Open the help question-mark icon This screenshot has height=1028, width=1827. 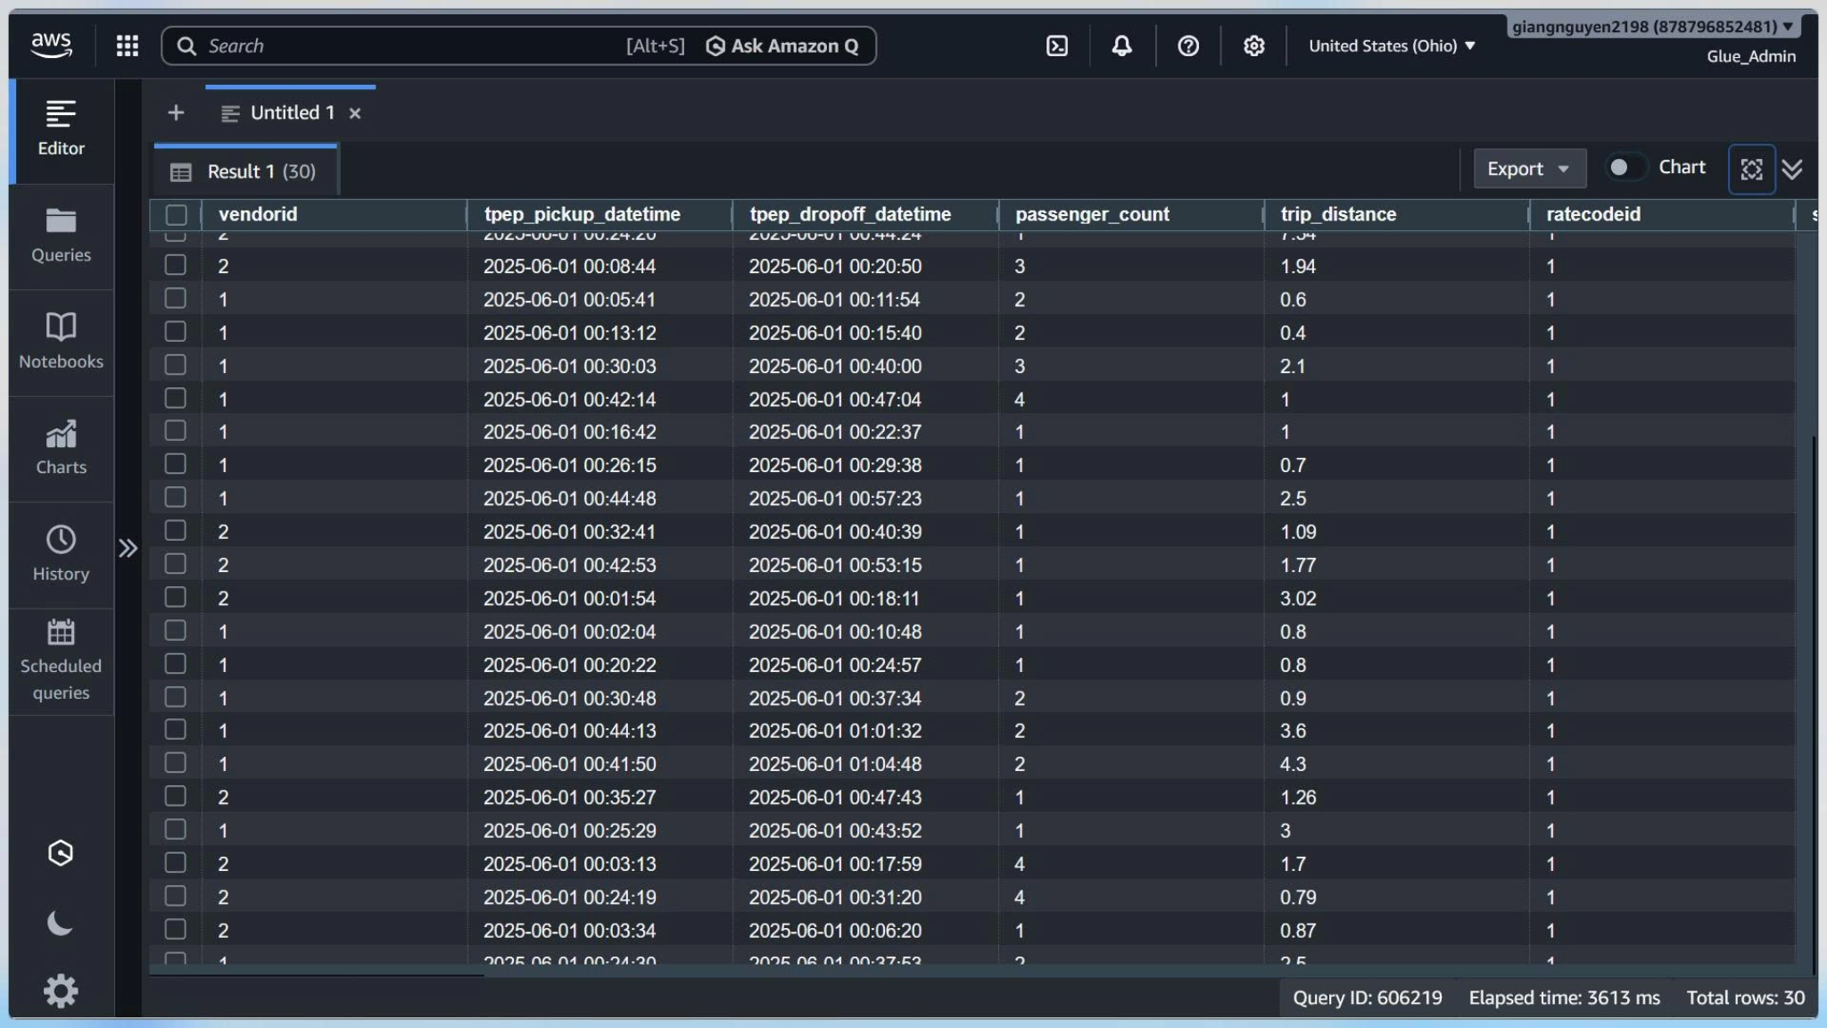pyautogui.click(x=1187, y=46)
